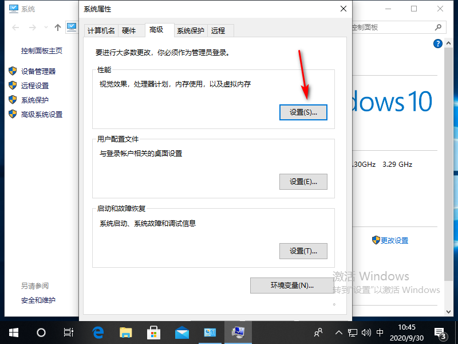458x344 pixels.
Task: Launch Microsoft Edge from the taskbar
Action: pos(97,332)
